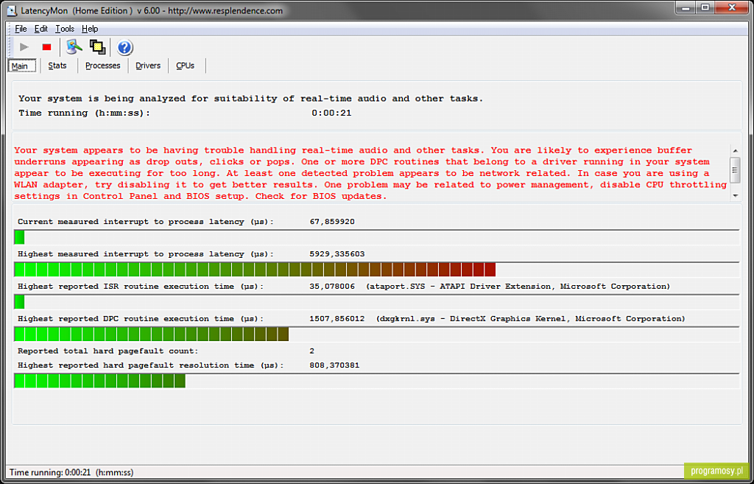
Task: Switch to the CPUs tab
Action: point(185,66)
